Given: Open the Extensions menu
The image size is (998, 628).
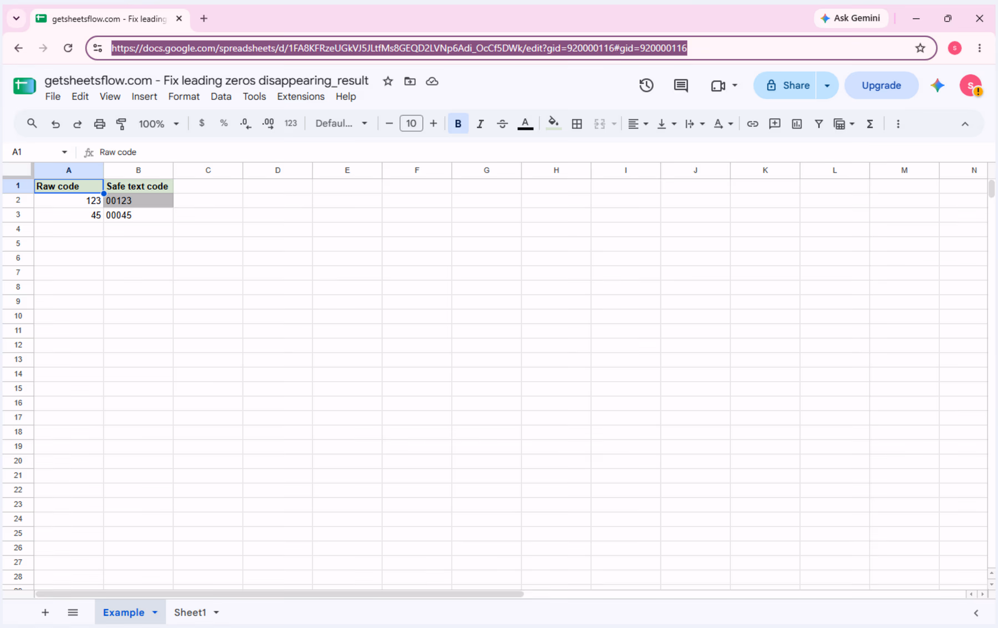Looking at the screenshot, I should (x=301, y=97).
